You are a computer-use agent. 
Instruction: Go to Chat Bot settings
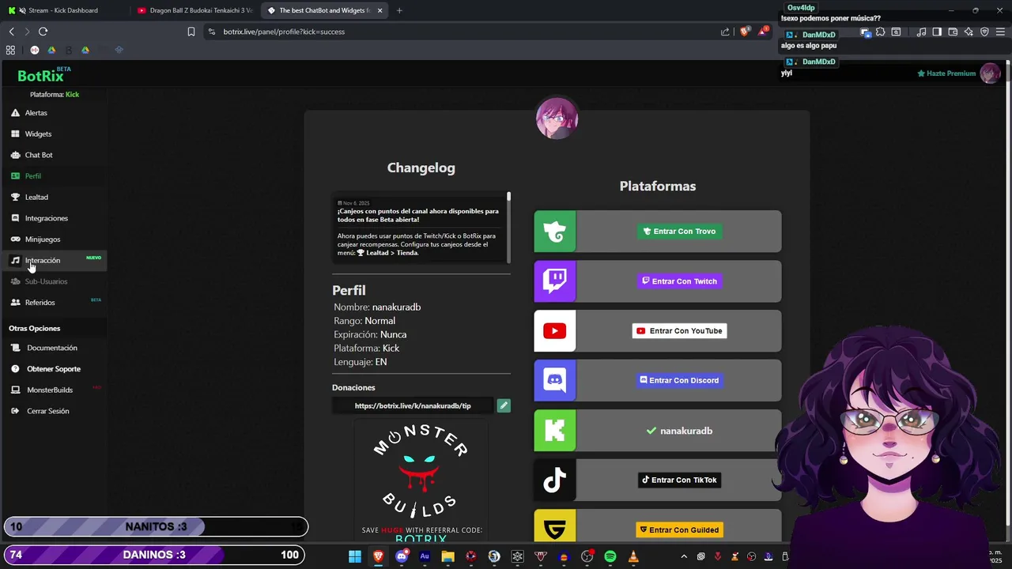click(x=39, y=155)
